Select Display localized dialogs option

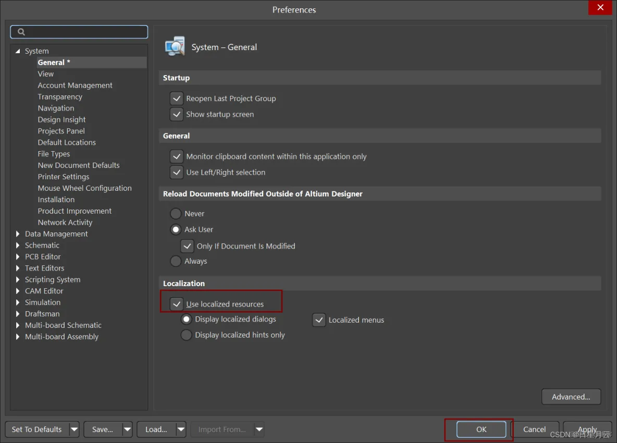coord(186,319)
